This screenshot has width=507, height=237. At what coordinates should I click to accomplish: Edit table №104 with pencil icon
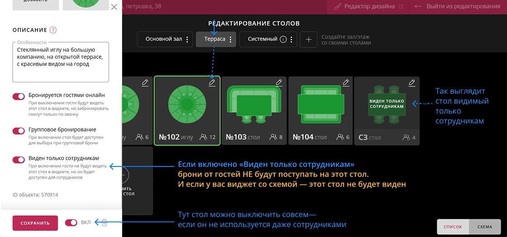346,83
